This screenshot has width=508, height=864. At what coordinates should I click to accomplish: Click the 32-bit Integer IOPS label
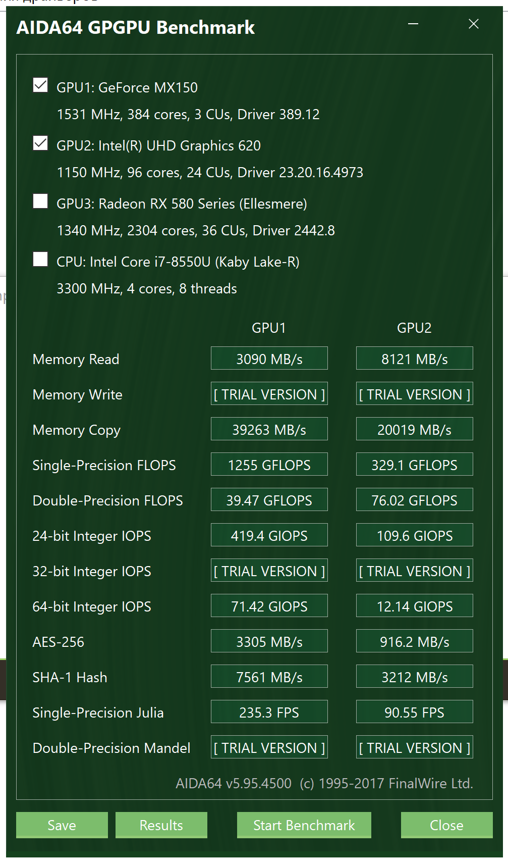(x=92, y=572)
